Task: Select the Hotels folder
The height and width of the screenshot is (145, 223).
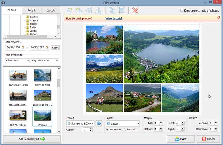Action: point(33,24)
